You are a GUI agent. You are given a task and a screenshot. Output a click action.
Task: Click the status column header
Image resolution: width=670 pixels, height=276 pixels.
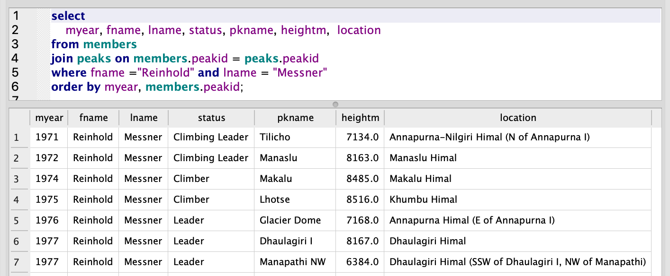click(211, 118)
